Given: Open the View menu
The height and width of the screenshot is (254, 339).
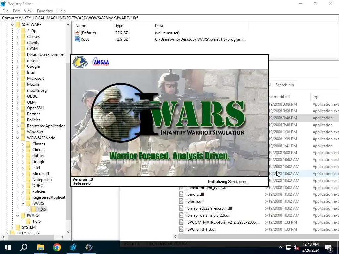Looking at the screenshot, I should coord(28,11).
